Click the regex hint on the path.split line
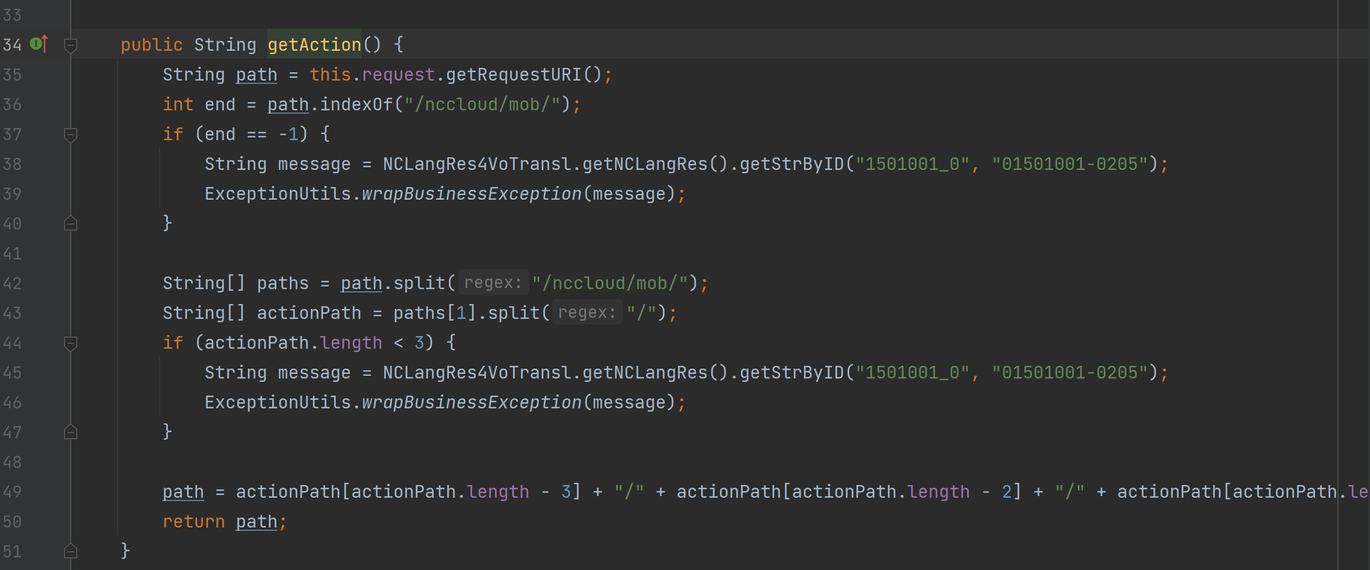The height and width of the screenshot is (570, 1370). [x=493, y=283]
